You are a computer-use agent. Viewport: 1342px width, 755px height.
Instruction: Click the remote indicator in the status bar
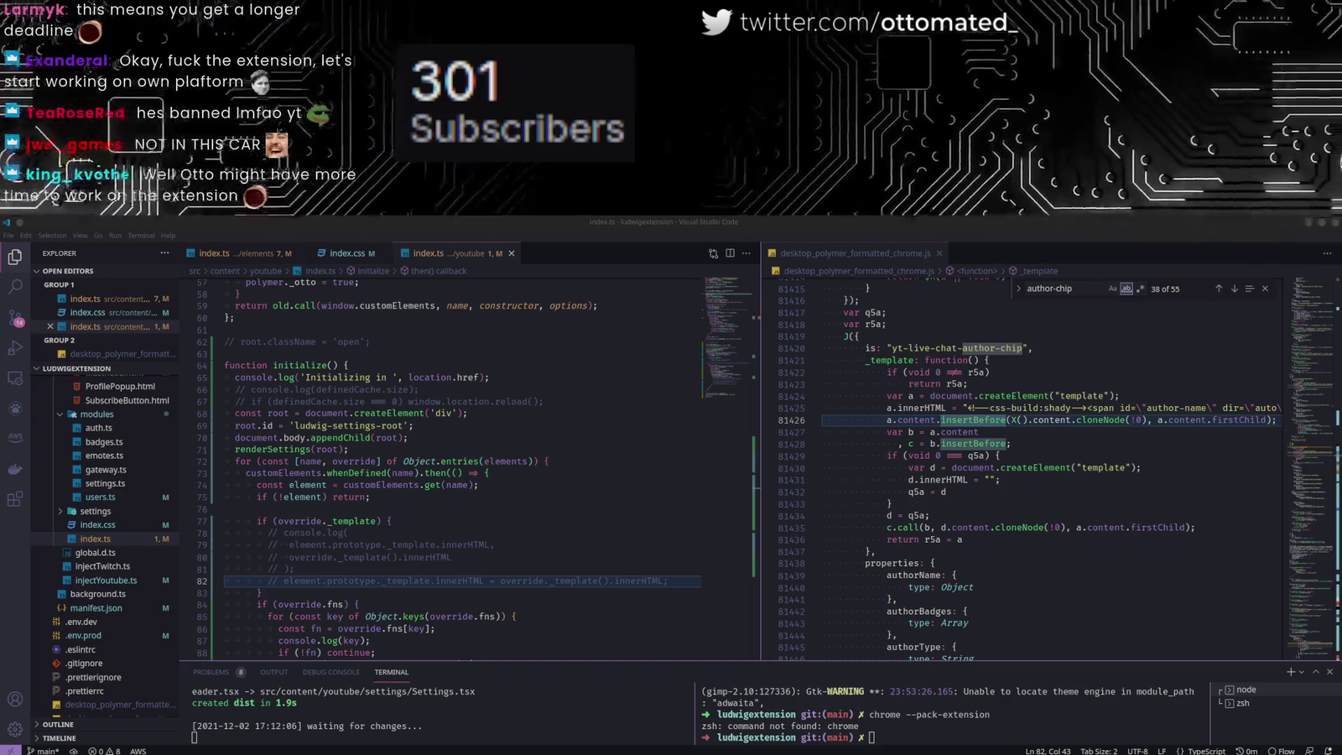10,751
